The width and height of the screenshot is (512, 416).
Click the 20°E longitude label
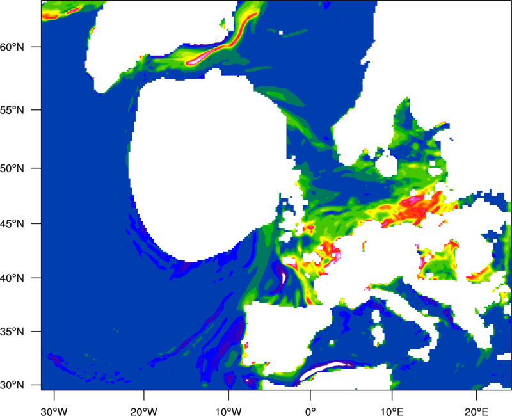[x=476, y=412]
